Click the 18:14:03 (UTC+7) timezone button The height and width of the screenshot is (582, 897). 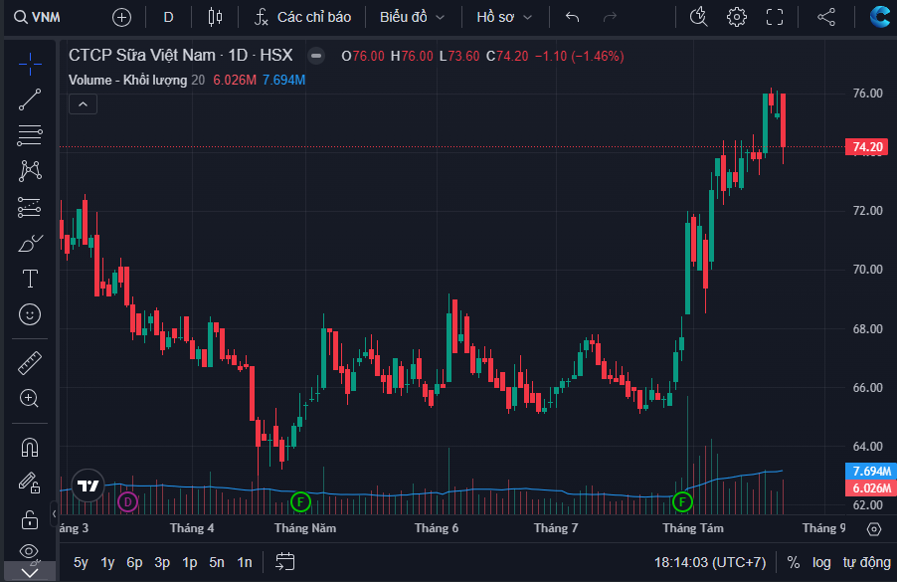(x=708, y=562)
